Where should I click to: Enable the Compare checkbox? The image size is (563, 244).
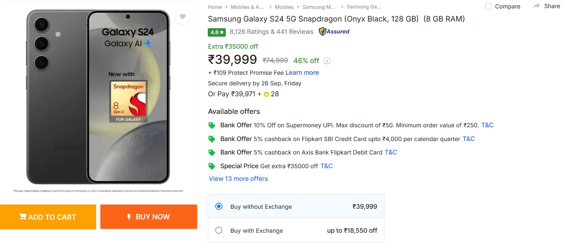(x=488, y=6)
